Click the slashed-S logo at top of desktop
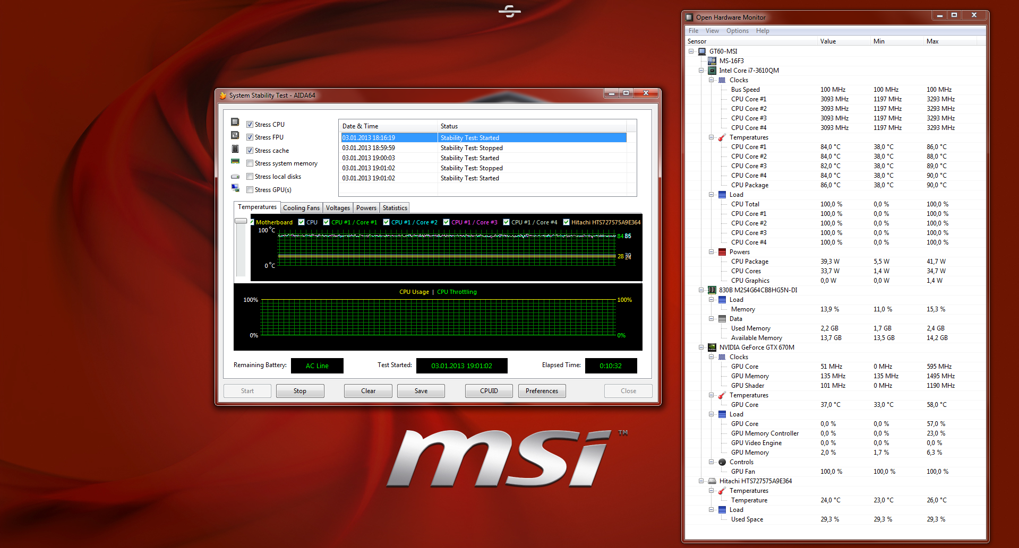The height and width of the screenshot is (548, 1019). point(510,11)
